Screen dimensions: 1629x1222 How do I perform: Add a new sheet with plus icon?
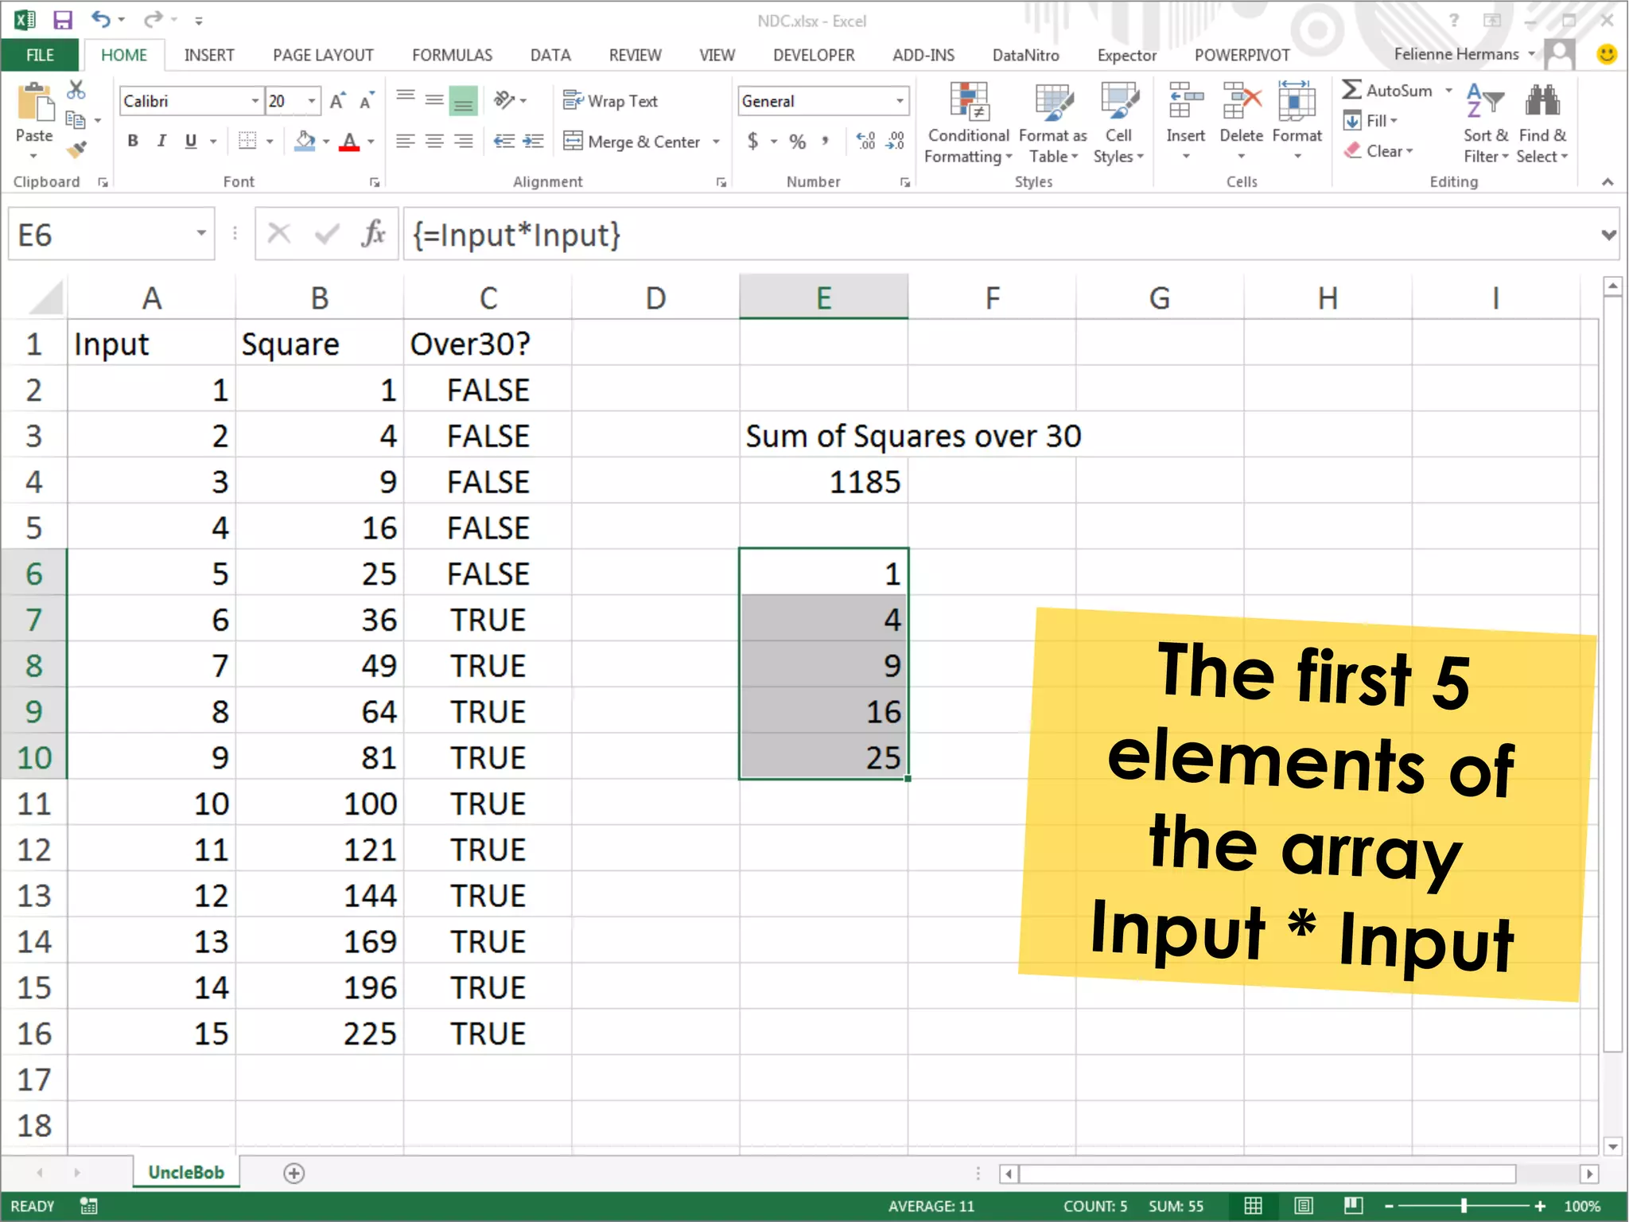coord(294,1173)
